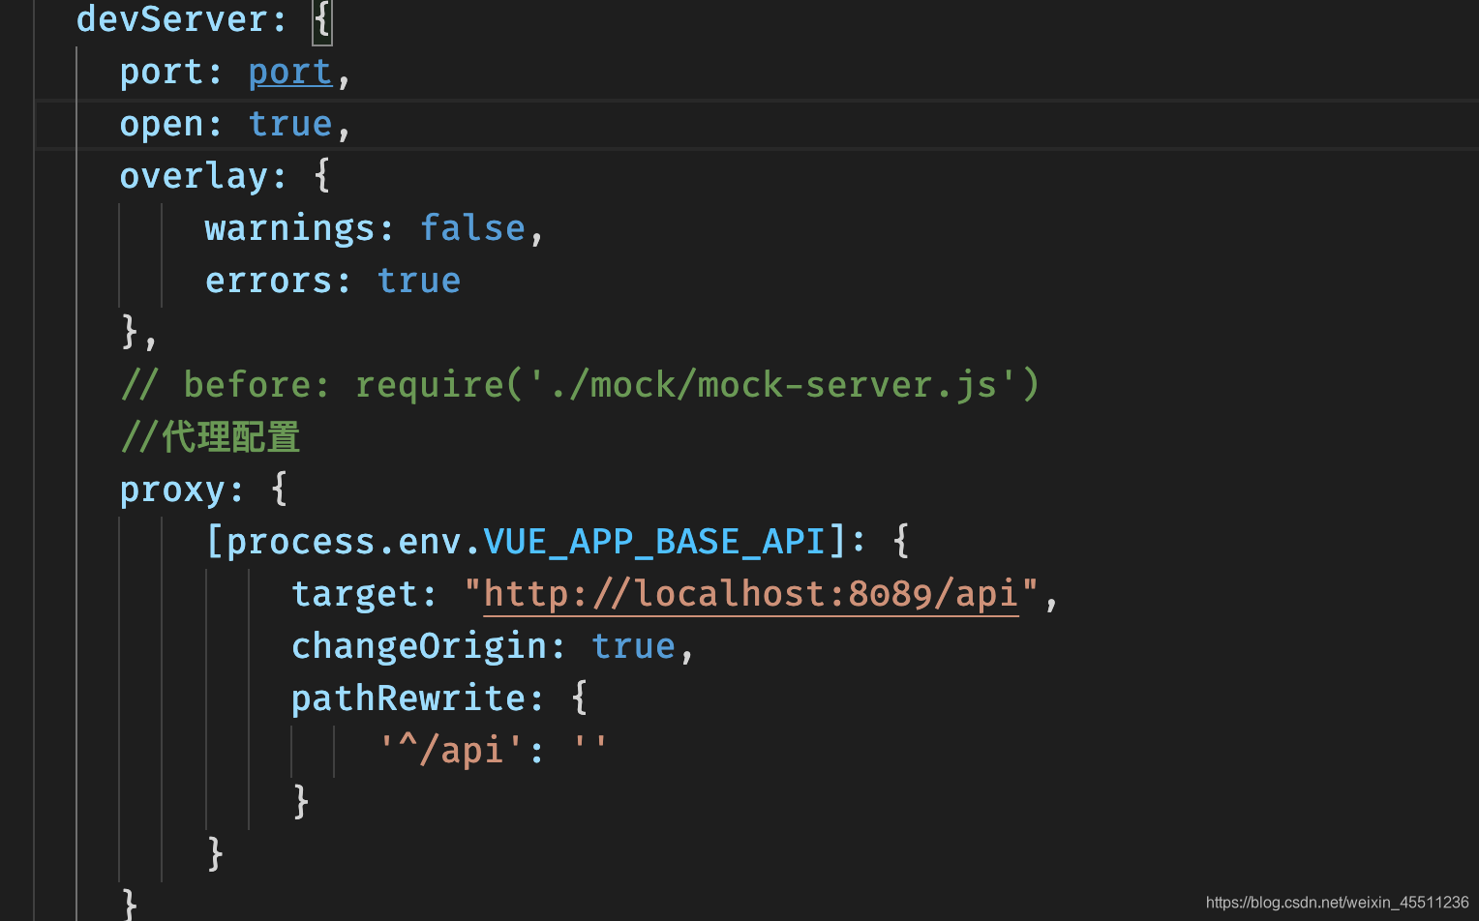Click the 'devServer' property name
Viewport: 1479px width, 921px height.
click(172, 19)
